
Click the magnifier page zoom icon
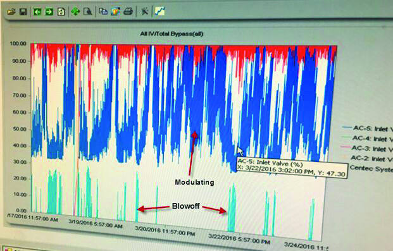pos(87,11)
